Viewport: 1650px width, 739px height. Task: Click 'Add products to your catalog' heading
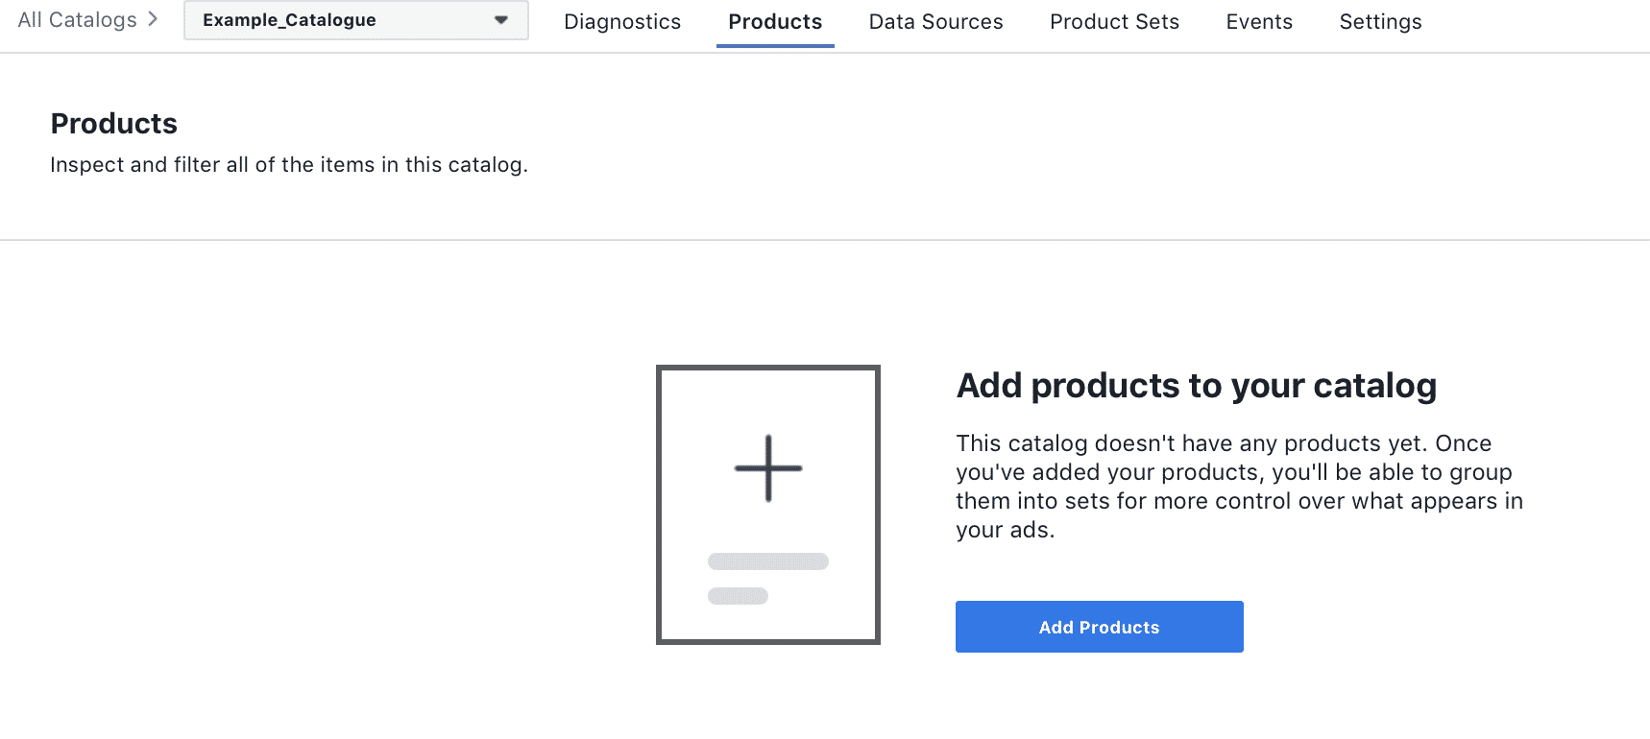pos(1197,386)
